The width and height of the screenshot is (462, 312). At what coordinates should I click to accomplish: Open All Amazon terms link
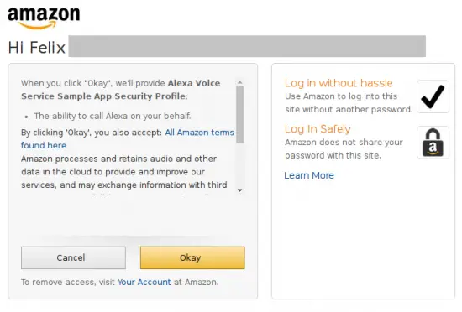click(199, 133)
